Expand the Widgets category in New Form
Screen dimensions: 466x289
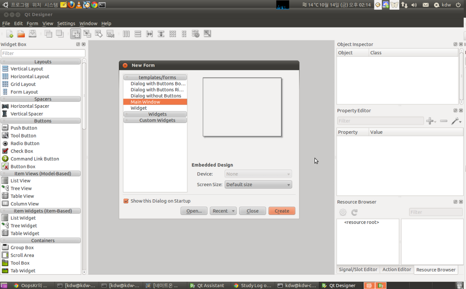tap(155, 114)
